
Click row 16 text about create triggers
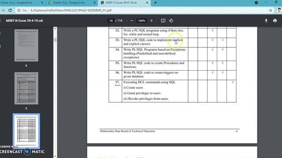pos(151,74)
